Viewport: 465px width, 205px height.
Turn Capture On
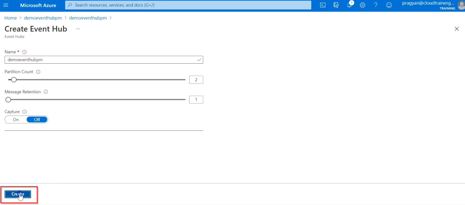coord(16,120)
